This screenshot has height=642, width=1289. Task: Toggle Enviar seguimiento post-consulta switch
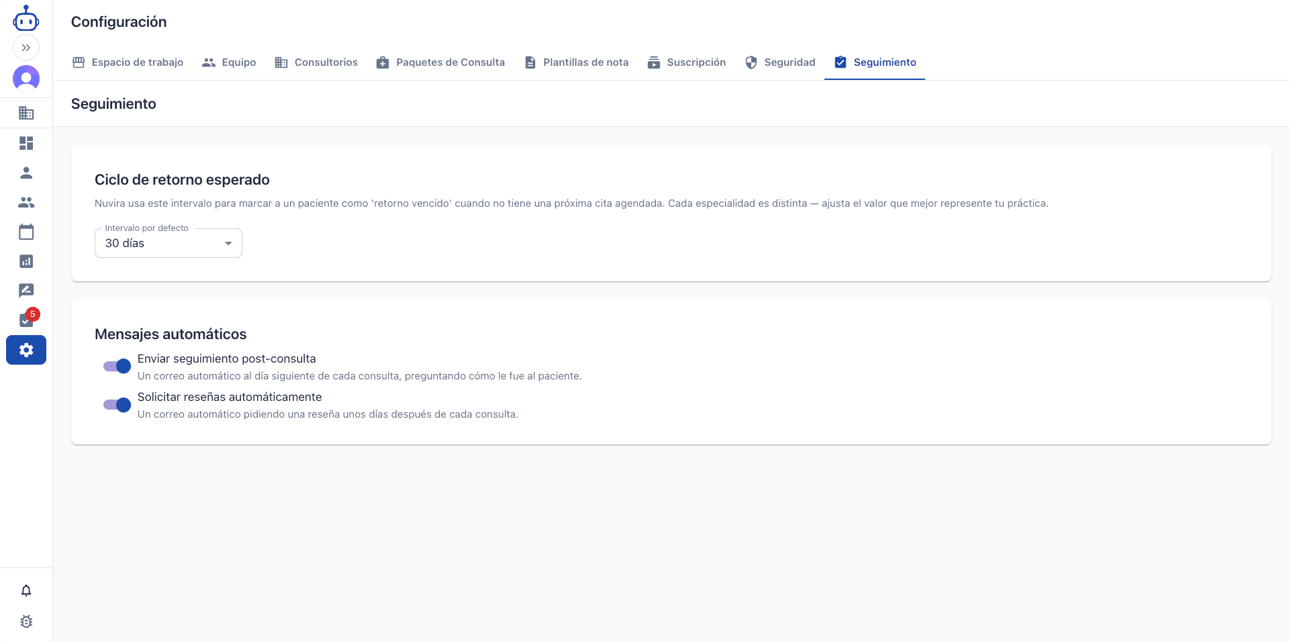coord(117,366)
